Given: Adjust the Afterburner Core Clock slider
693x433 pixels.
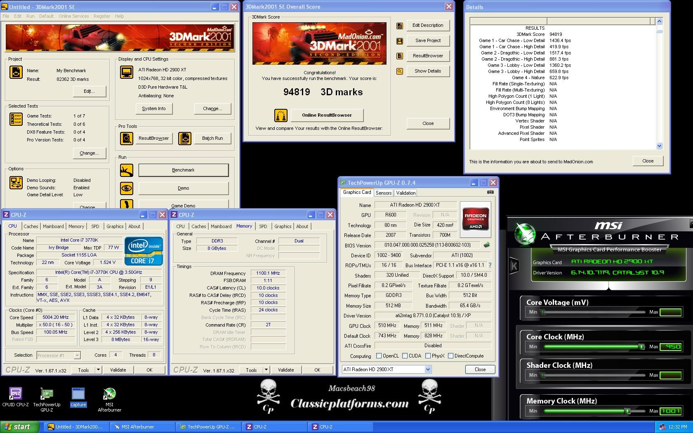Looking at the screenshot, I should 641,346.
